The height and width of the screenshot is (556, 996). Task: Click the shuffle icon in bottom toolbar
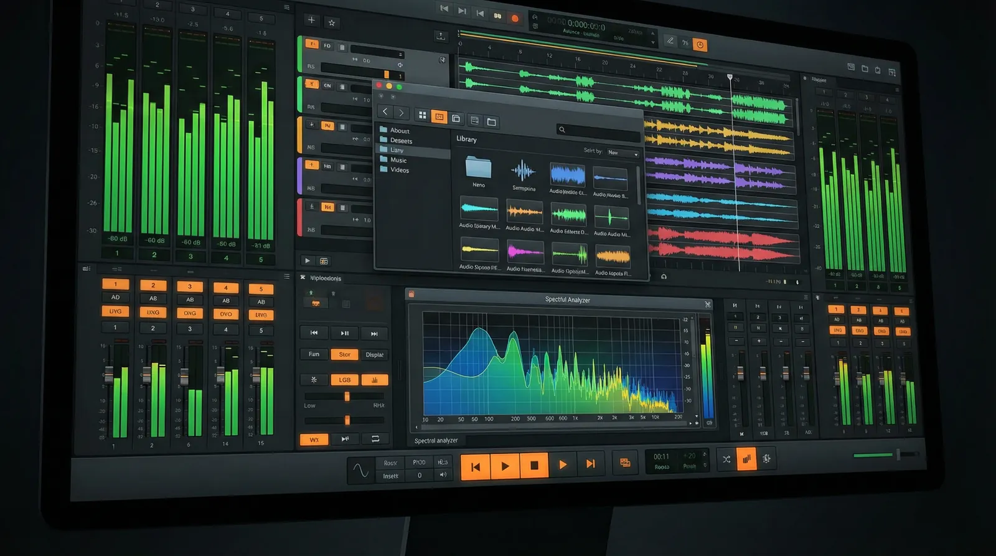[x=726, y=459]
